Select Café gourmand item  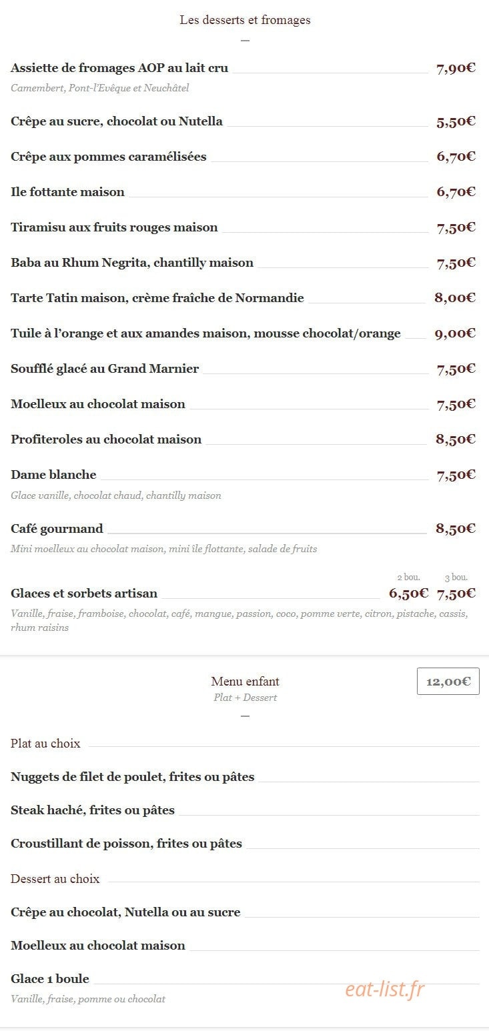(57, 529)
